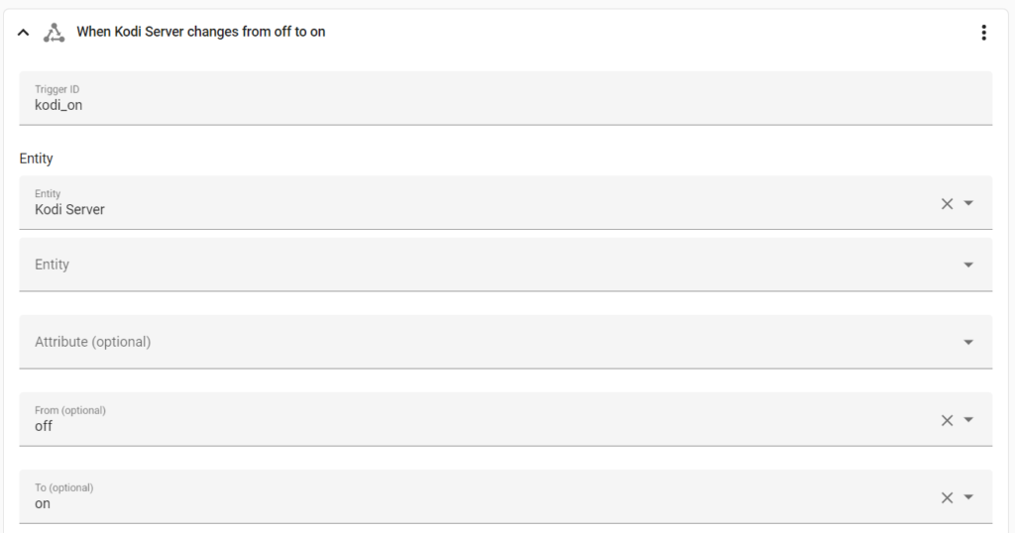Image resolution: width=1015 pixels, height=533 pixels.
Task: Open dropdown arrow of Kodi Server entity
Action: [x=968, y=203]
